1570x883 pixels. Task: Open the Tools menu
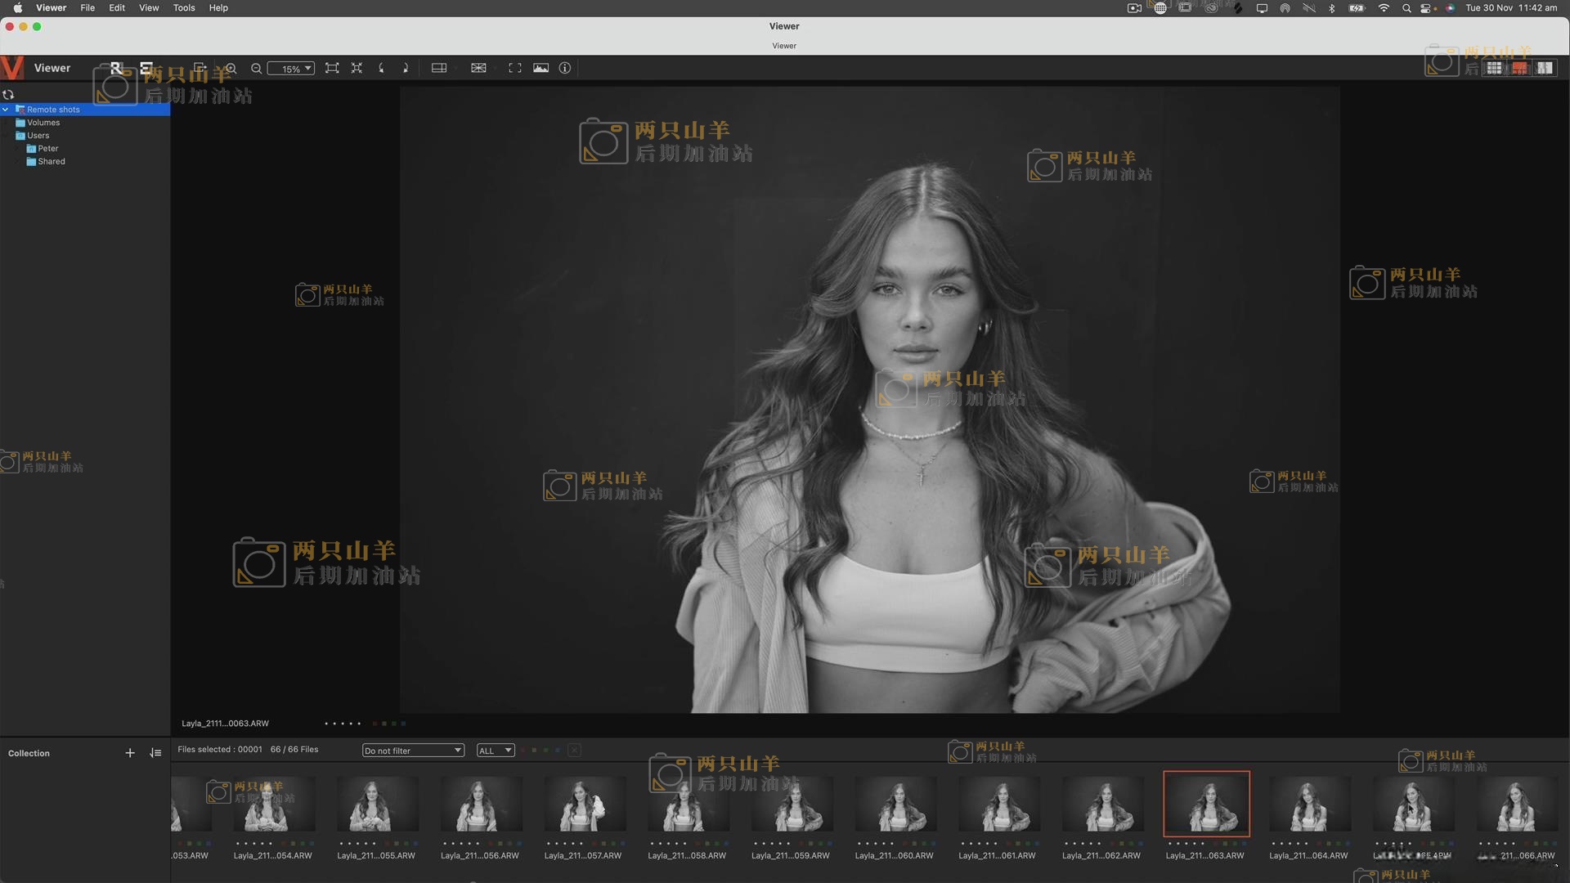pos(184,8)
